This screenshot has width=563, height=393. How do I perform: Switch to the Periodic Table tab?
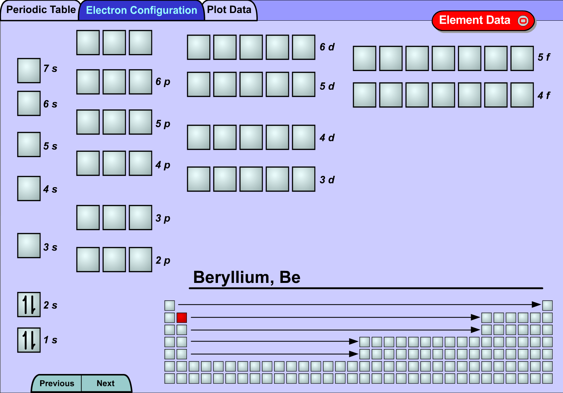(40, 10)
